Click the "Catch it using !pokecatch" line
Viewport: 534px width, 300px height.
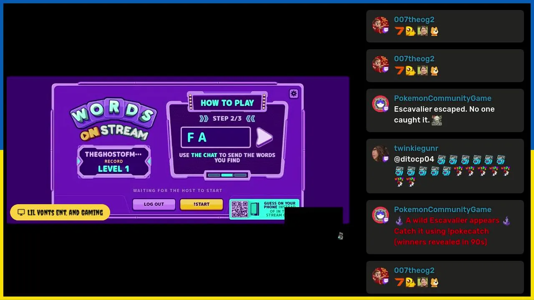tap(441, 231)
